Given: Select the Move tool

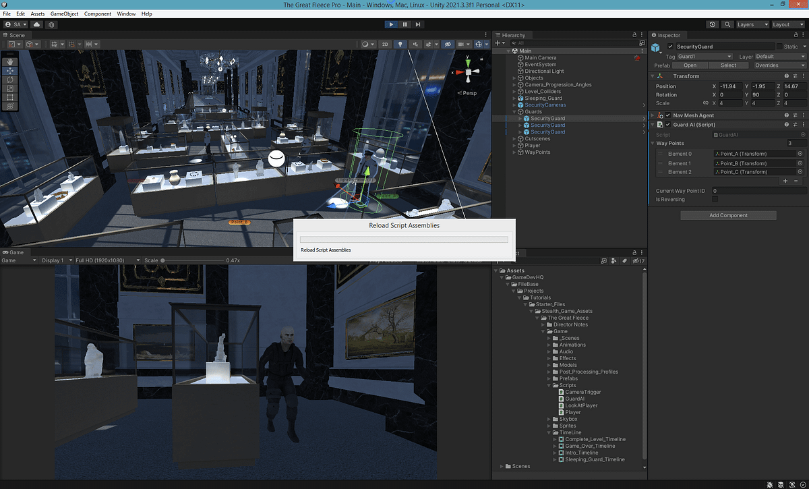Looking at the screenshot, I should pyautogui.click(x=9, y=70).
